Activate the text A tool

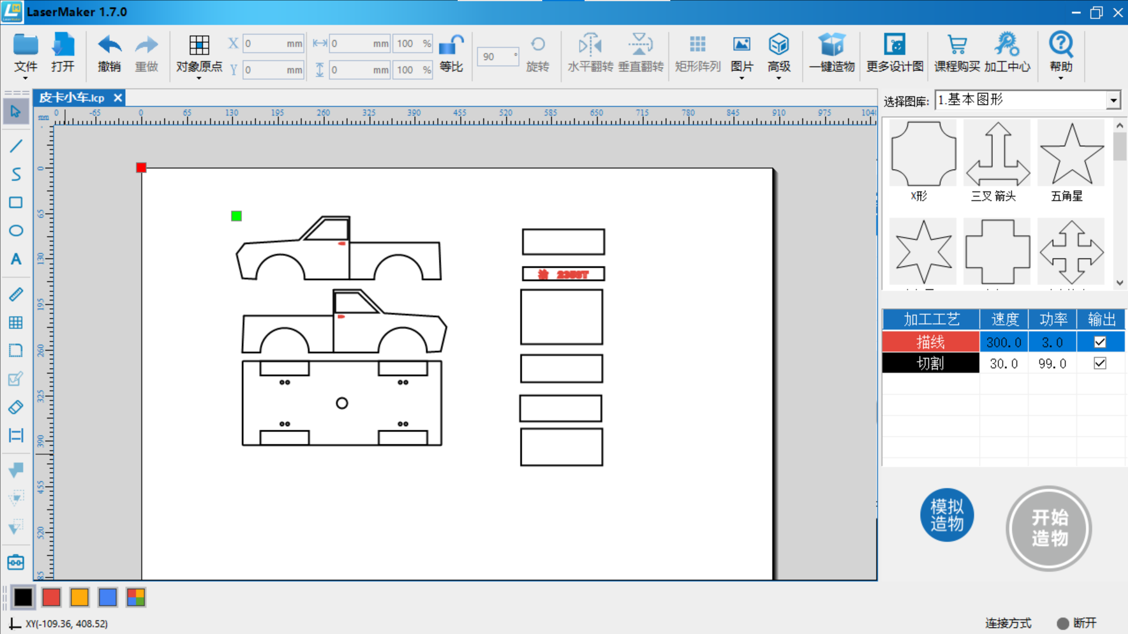click(x=16, y=259)
